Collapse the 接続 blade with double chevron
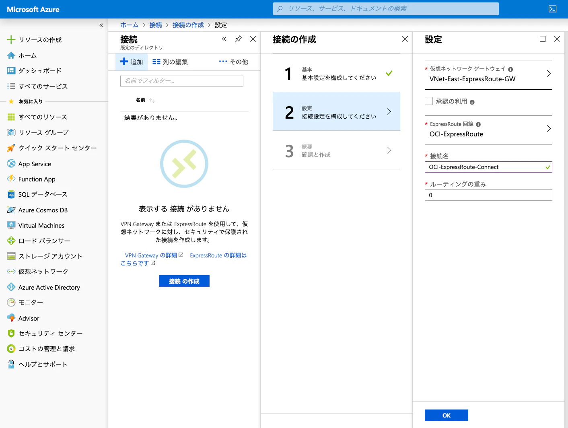The image size is (568, 428). coord(224,39)
